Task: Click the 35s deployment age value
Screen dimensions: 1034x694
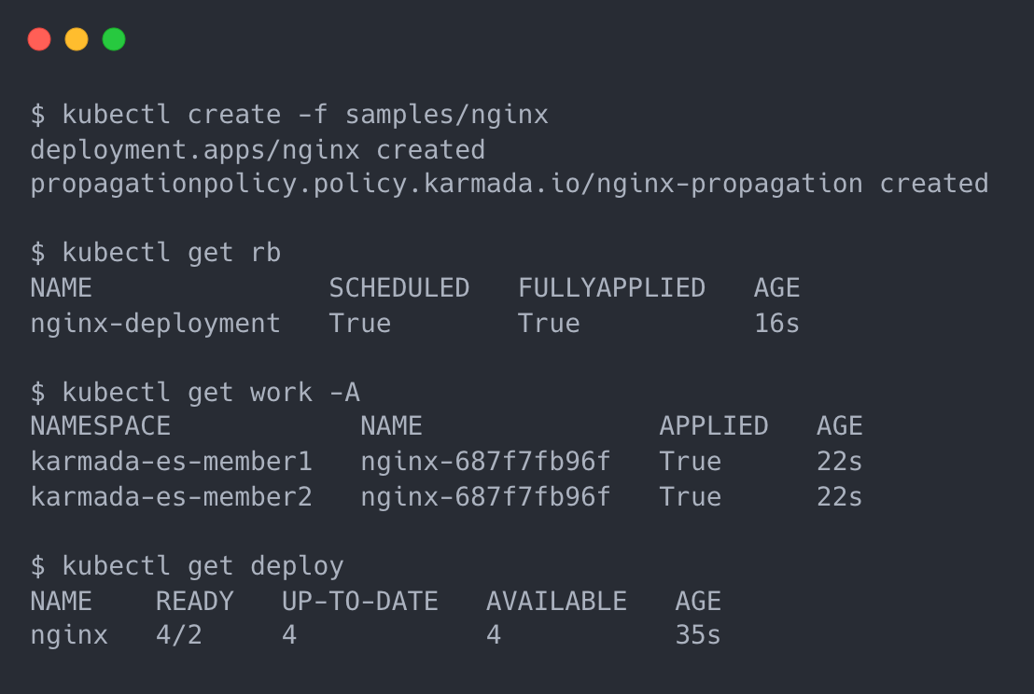Action: tap(698, 635)
